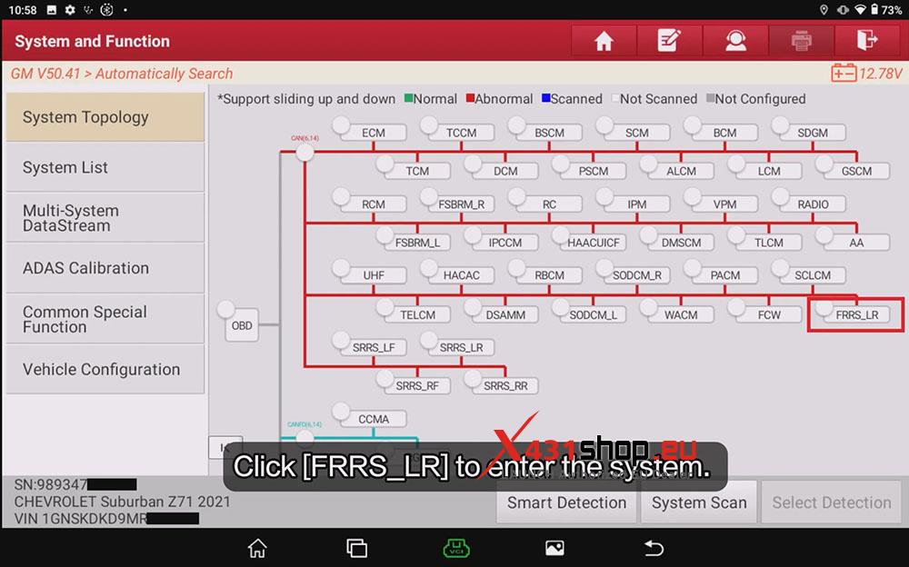Viewport: 909px width, 567px height.
Task: Select the WACM module node
Action: pos(681,314)
